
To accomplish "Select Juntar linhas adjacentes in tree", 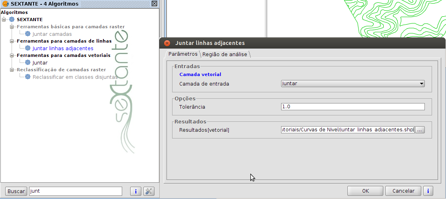I will [63, 49].
